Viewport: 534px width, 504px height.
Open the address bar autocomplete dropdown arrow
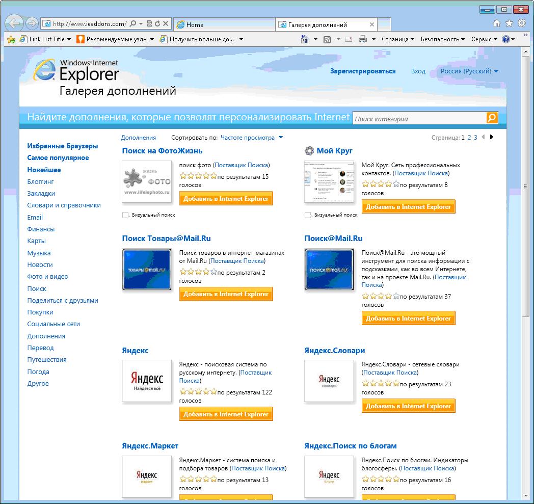[141, 24]
